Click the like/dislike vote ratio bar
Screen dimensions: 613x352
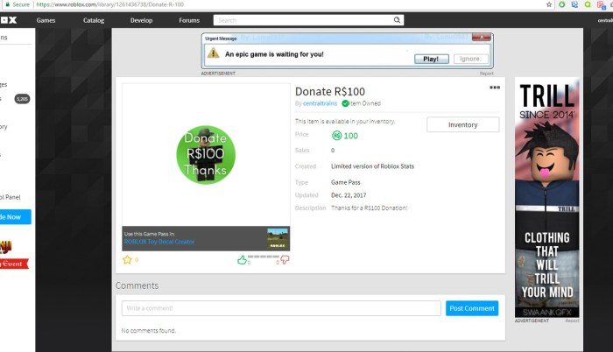(263, 257)
